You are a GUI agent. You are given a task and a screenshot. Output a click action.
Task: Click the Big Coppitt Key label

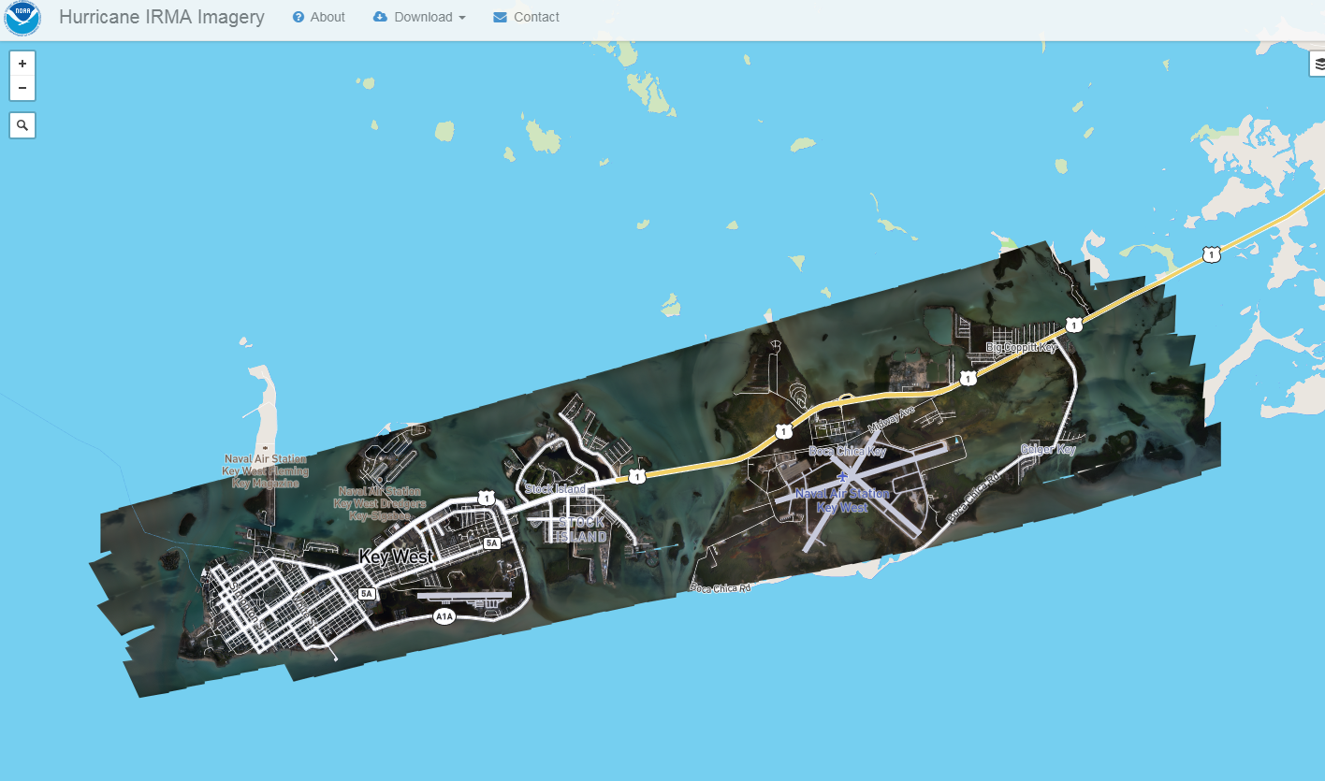tap(1021, 347)
